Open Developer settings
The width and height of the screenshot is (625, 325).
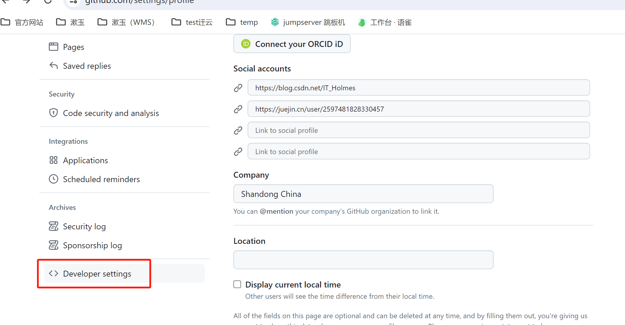pyautogui.click(x=97, y=274)
